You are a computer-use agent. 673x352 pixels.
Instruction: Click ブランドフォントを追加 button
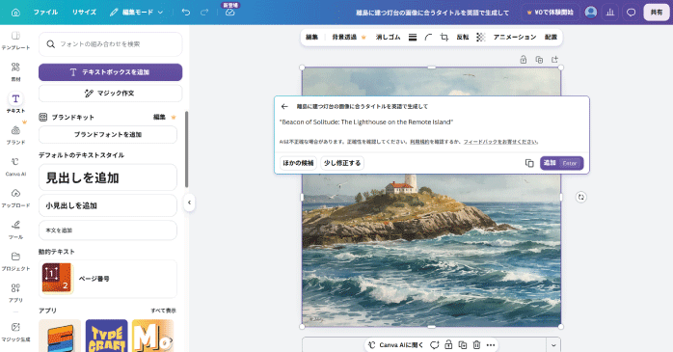pyautogui.click(x=108, y=134)
